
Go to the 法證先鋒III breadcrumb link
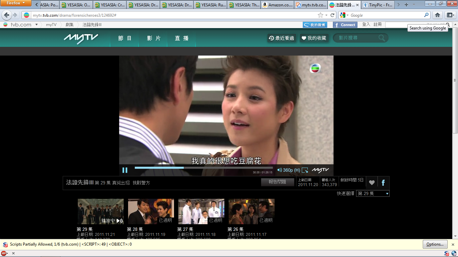[92, 25]
